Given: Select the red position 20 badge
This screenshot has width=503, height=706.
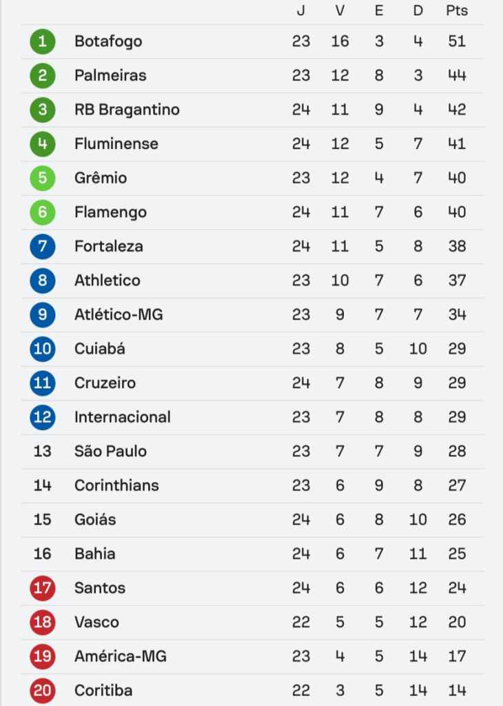Looking at the screenshot, I should click(42, 691).
